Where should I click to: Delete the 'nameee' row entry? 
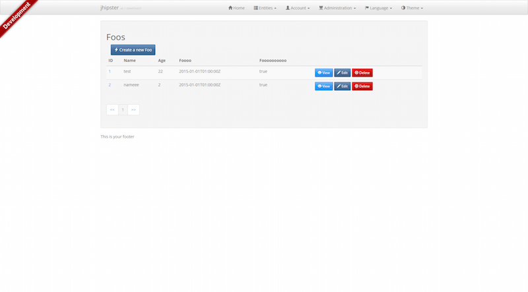coord(362,86)
